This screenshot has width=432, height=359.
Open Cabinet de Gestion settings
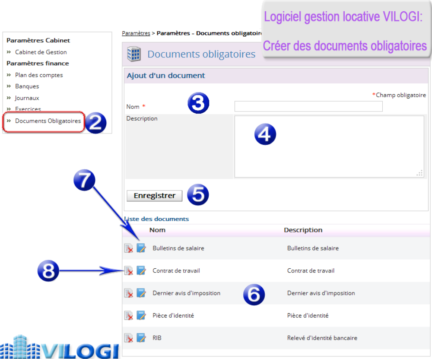point(41,52)
